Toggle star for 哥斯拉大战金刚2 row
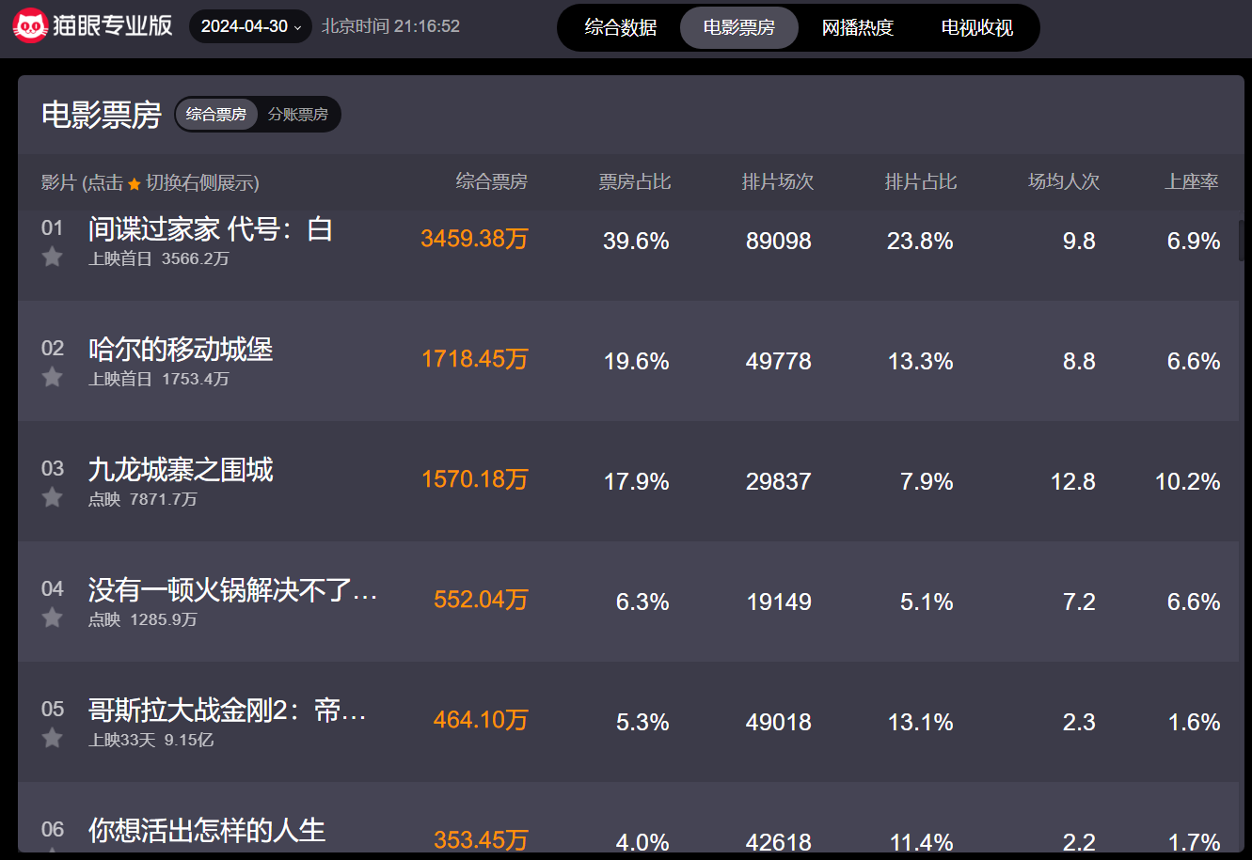Viewport: 1252px width, 860px height. [53, 738]
